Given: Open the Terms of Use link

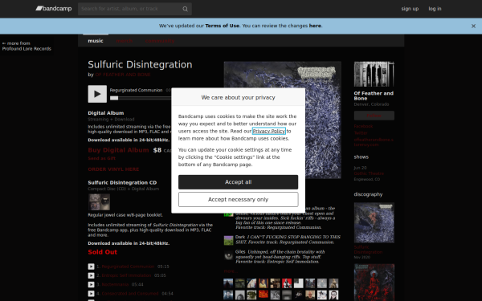Looking at the screenshot, I should click(x=223, y=26).
